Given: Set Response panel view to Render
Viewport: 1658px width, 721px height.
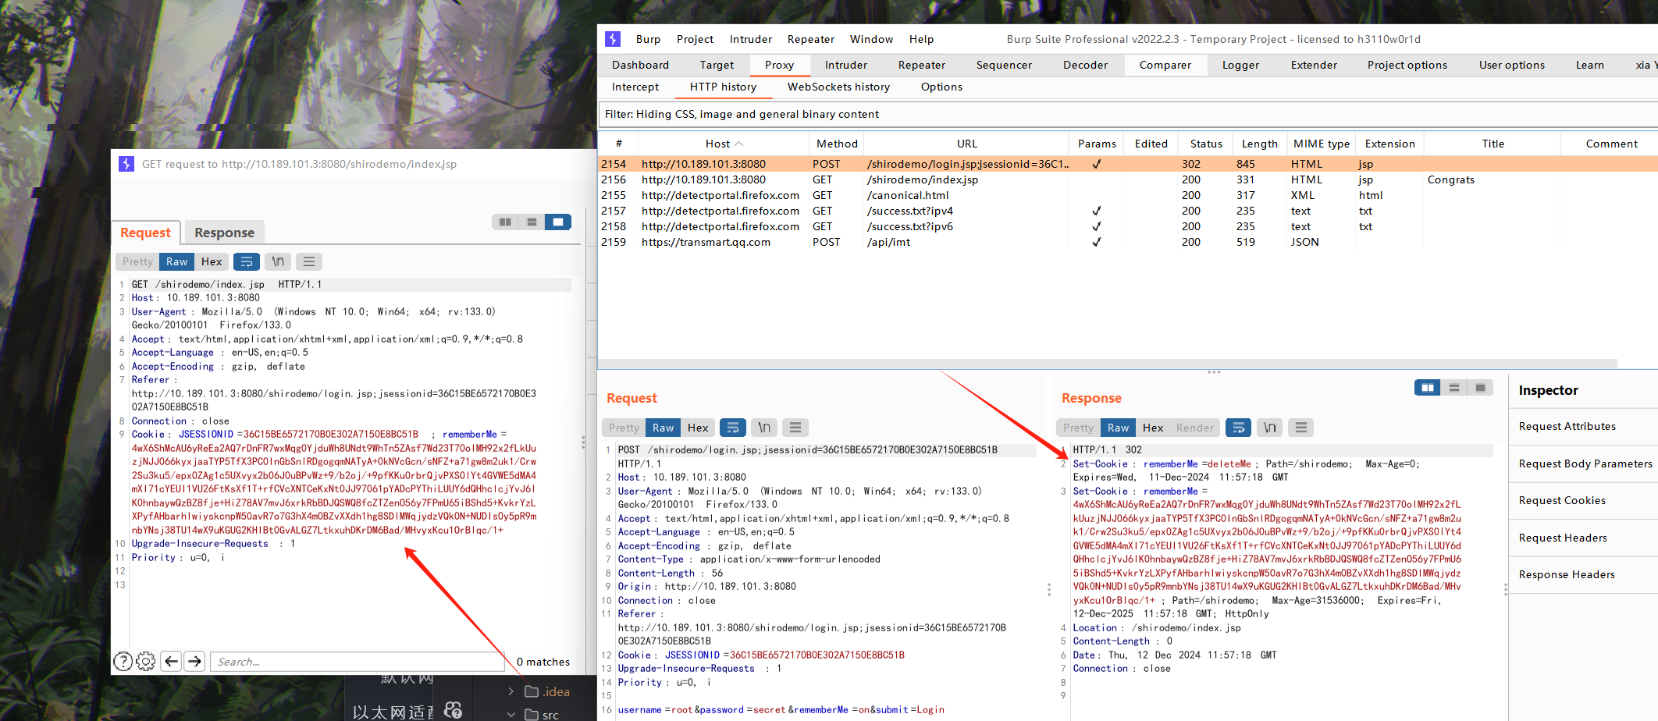Looking at the screenshot, I should (x=1195, y=428).
